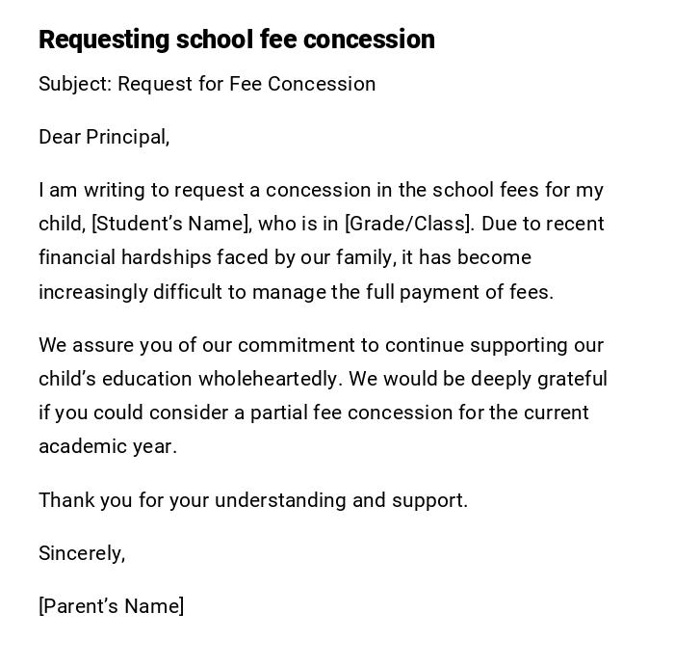Click the phrase "academic year."
This screenshot has width=674, height=666.
click(108, 446)
